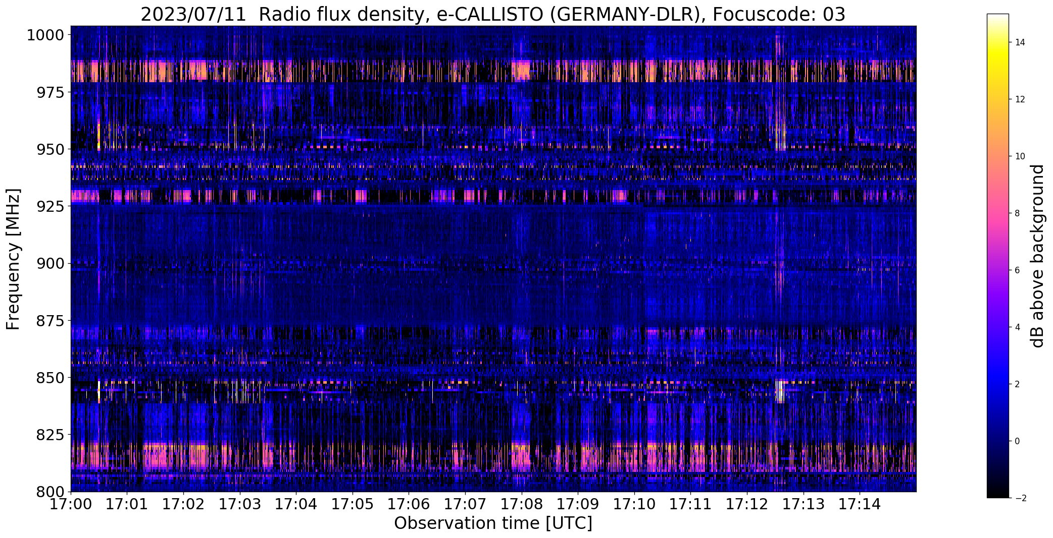Click the 800 MHz frequency tick label
This screenshot has width=1053, height=538.
point(51,491)
